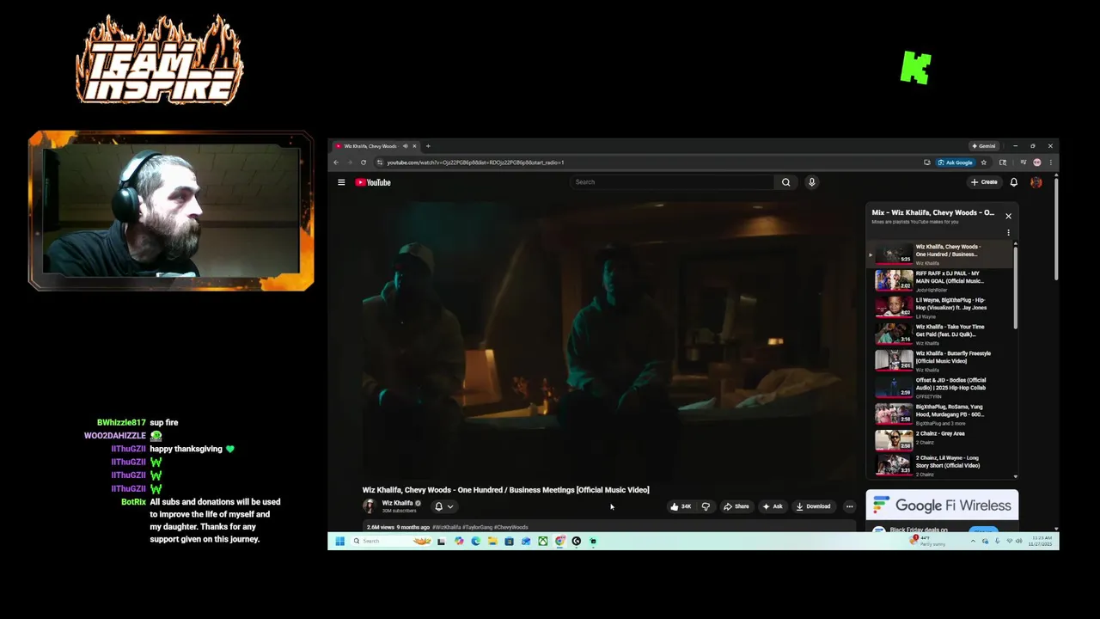Screen dimensions: 1100x619
Task: Open Chrome three-dot menu
Action: click(1050, 162)
